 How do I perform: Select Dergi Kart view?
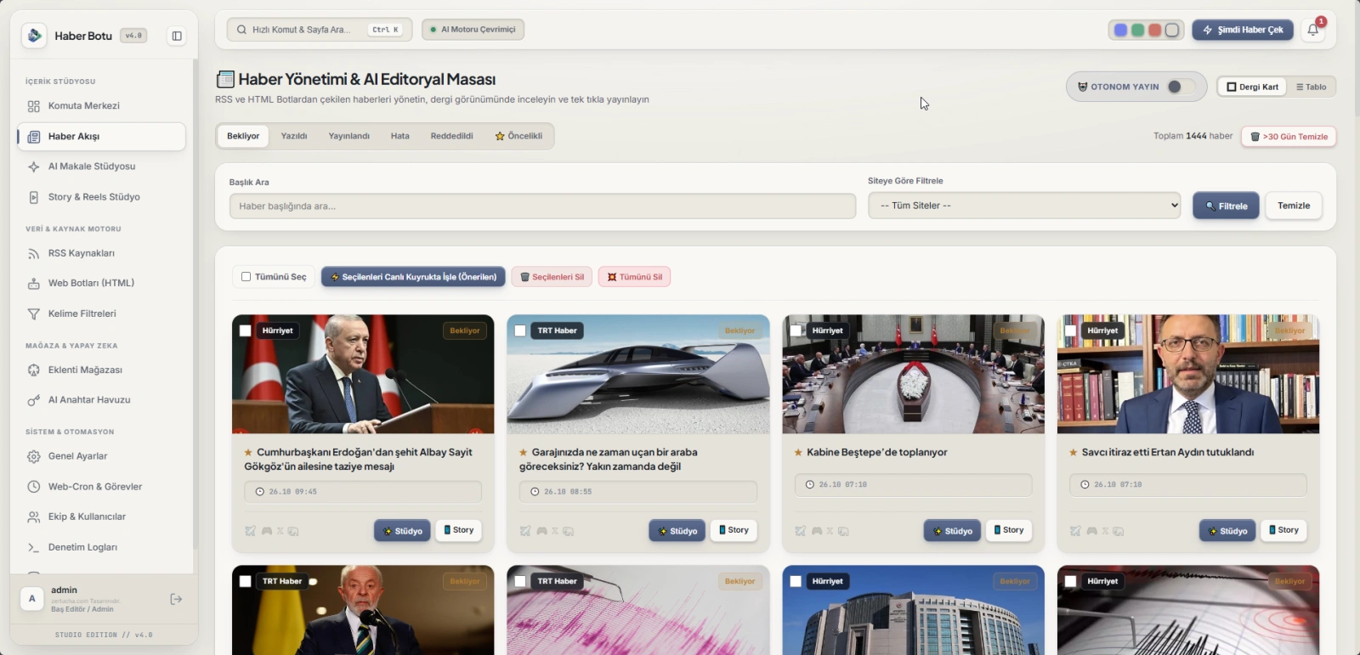pyautogui.click(x=1253, y=87)
